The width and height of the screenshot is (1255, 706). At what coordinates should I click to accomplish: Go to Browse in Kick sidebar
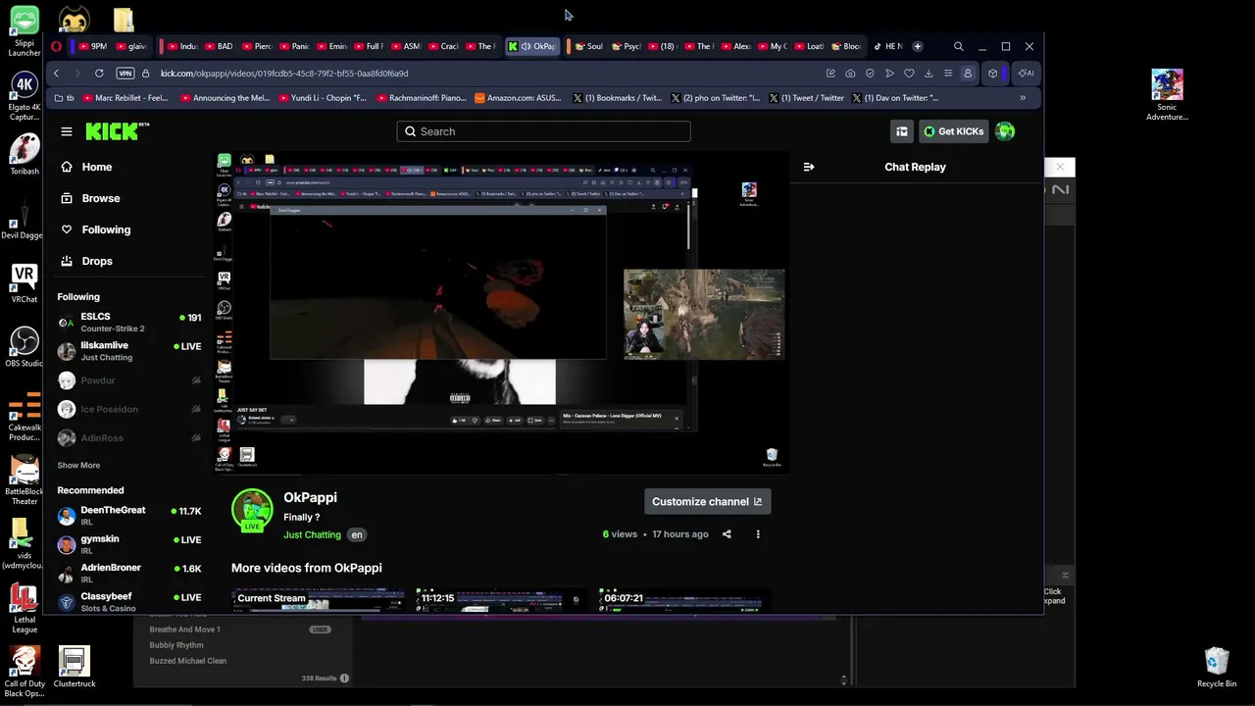(x=100, y=198)
